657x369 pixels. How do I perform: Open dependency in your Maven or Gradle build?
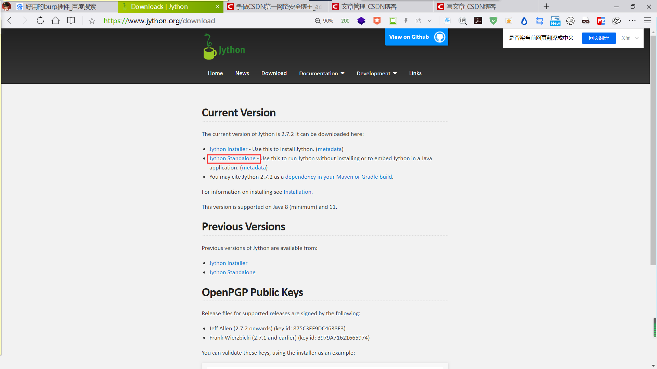[338, 177]
